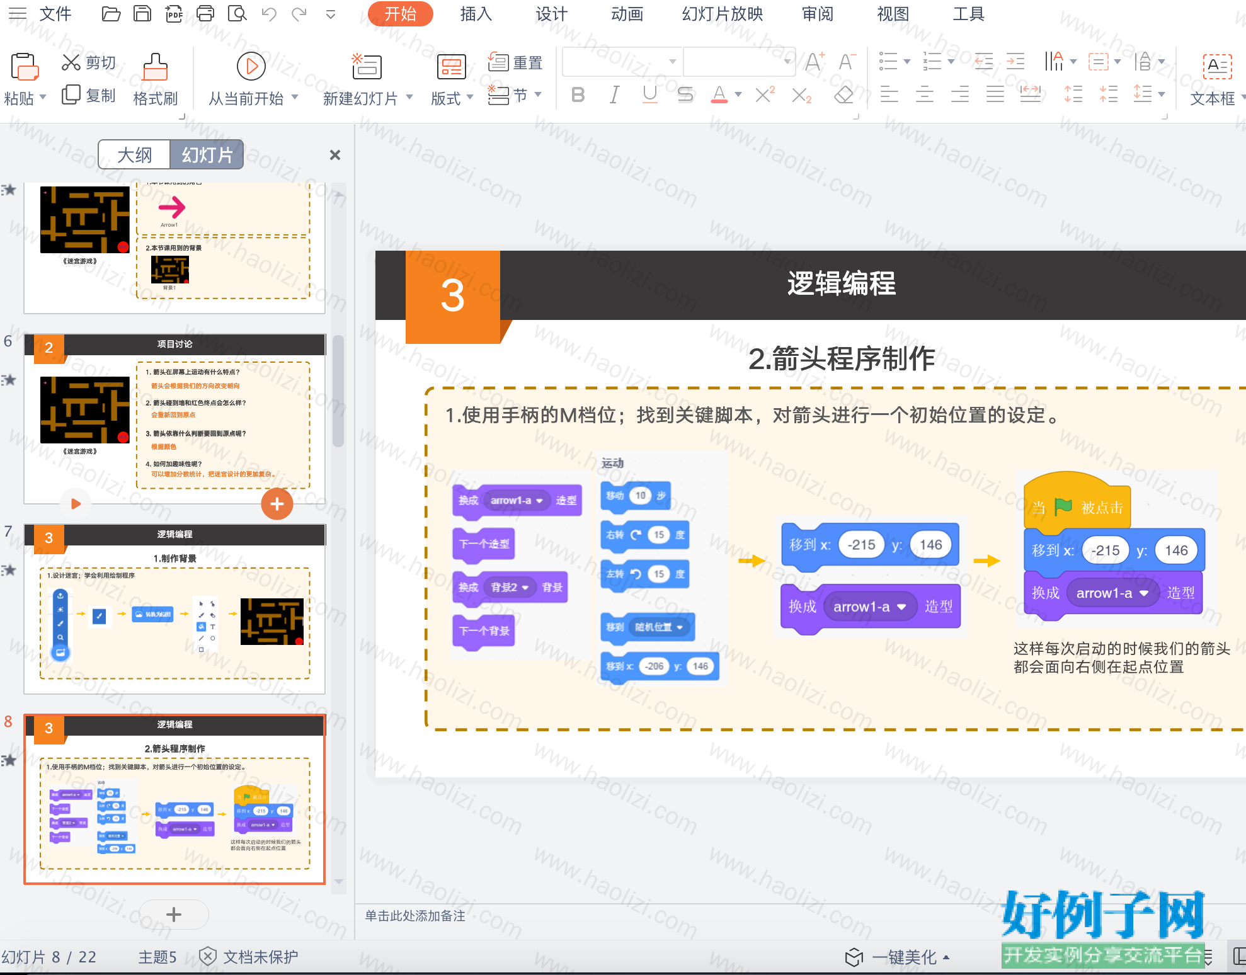The height and width of the screenshot is (975, 1246).
Task: Center align the text
Action: click(925, 95)
